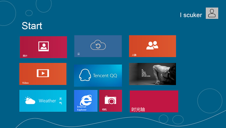Screen dimensions: 226x128
Task: Launch Internet Explorer tile
Action: (x=86, y=101)
